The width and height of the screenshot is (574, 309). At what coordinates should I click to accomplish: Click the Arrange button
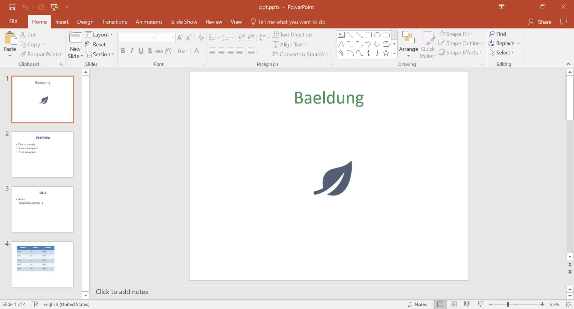coord(408,45)
